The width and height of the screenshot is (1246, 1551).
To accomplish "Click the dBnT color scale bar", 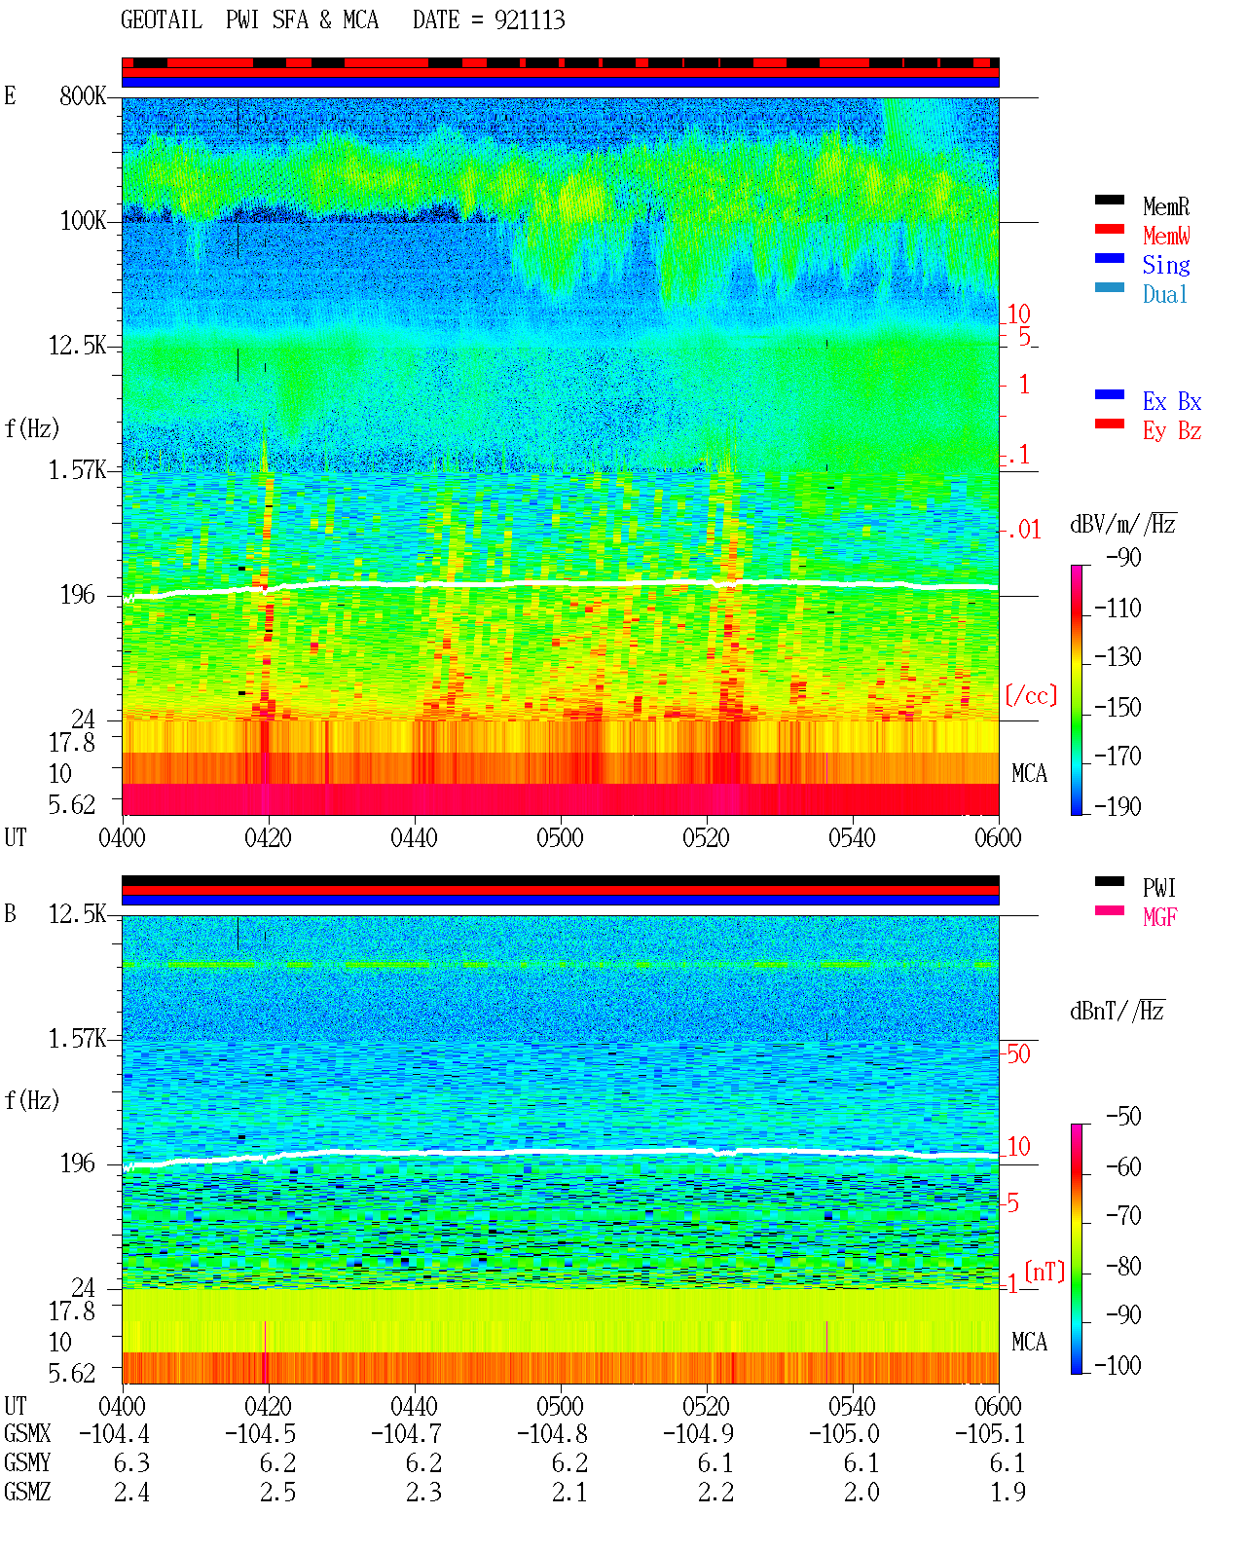I will [x=1076, y=1249].
